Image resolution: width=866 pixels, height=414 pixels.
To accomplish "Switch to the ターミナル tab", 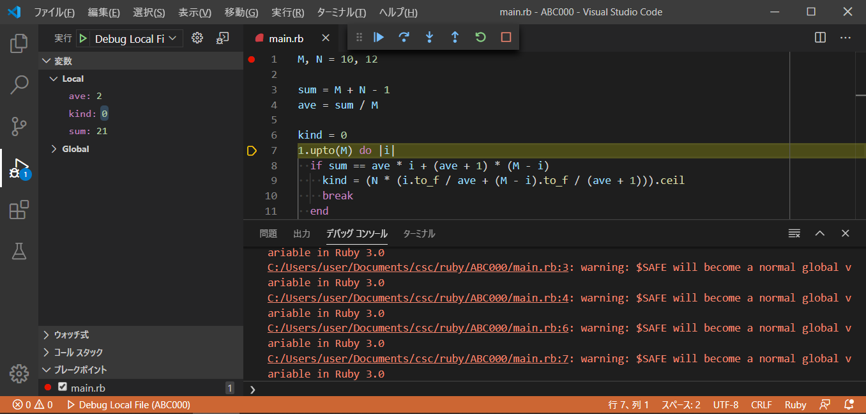I will pos(418,233).
